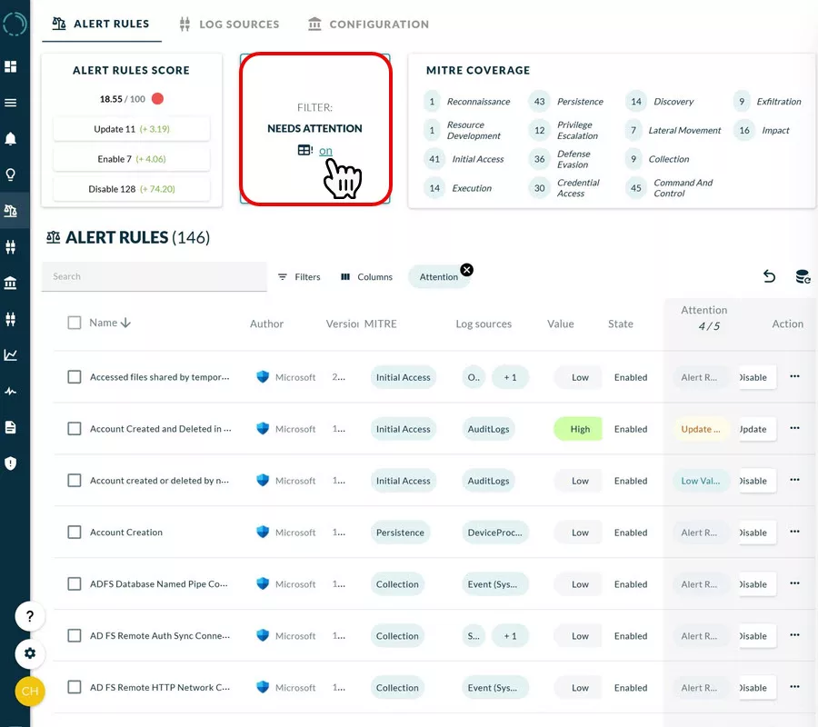818x727 pixels.
Task: Open more options for ADFS Database Named Pipe row
Action: [x=794, y=583]
